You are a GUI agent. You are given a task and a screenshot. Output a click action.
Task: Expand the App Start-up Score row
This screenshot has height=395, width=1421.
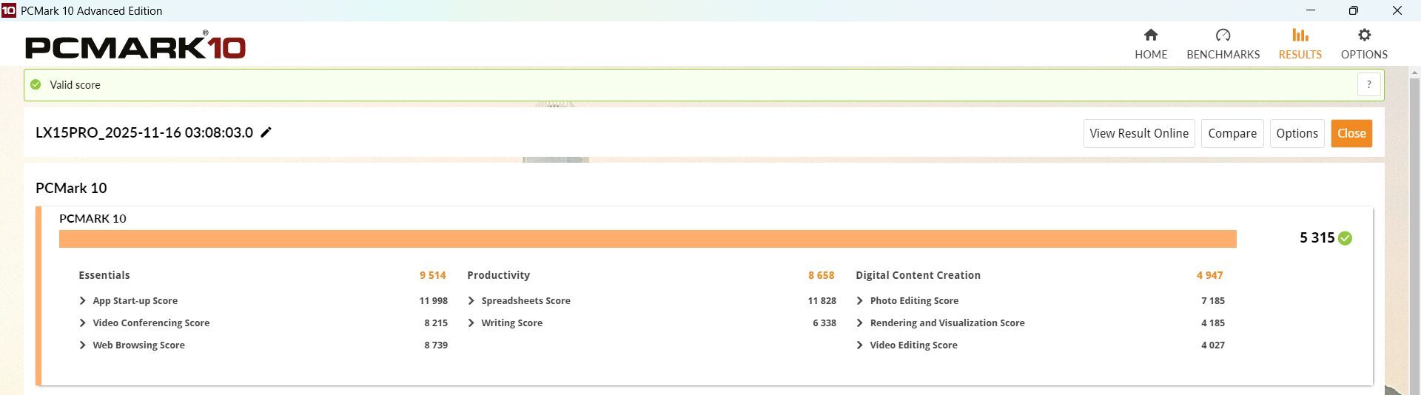click(x=83, y=301)
